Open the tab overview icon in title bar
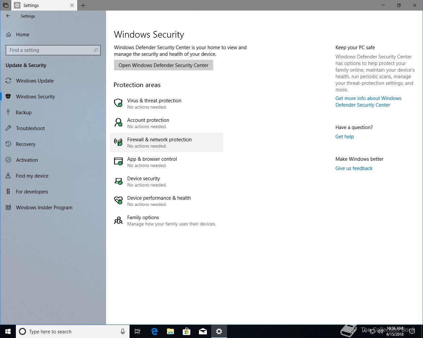Screen dimensions: 423x338 pos(6,5)
